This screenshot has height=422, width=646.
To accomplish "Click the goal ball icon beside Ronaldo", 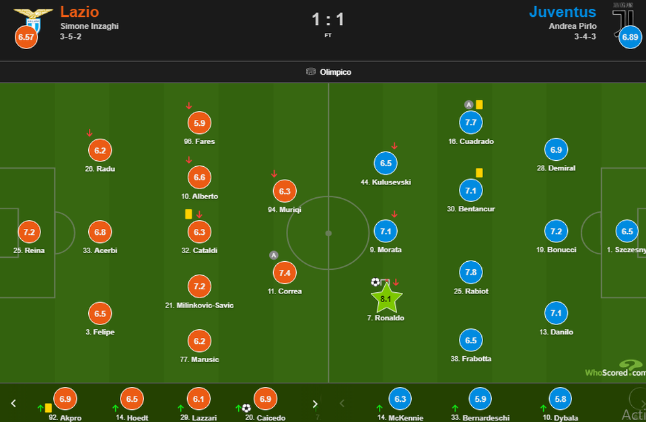I will pyautogui.click(x=375, y=282).
